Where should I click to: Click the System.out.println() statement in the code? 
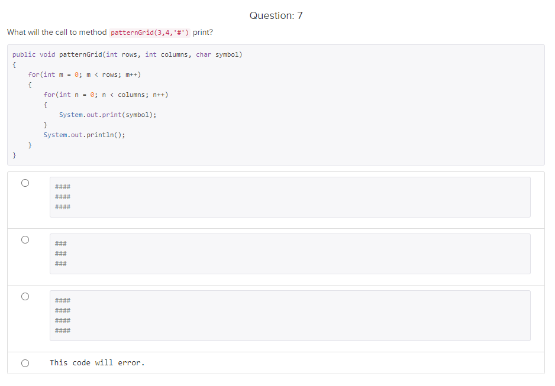pos(85,135)
